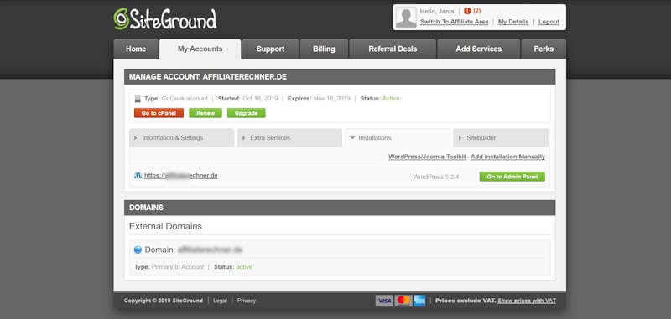Viewport: 671px width, 319px height.
Task: Click Go to Admin Panel button
Action: 512,177
